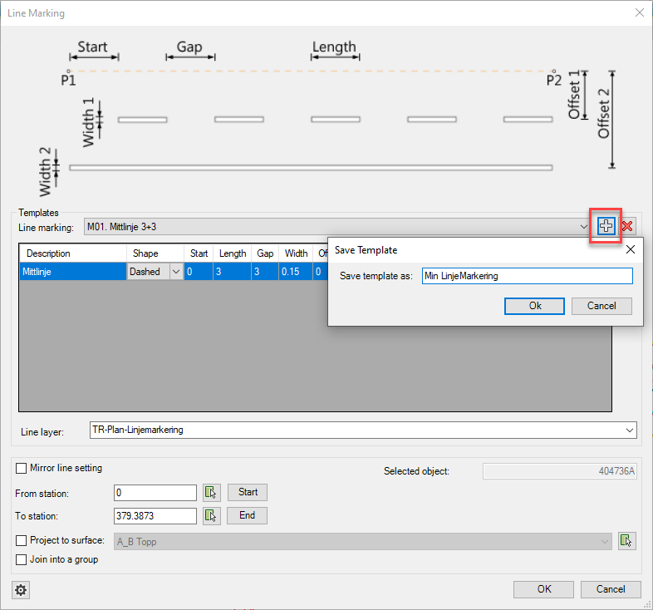This screenshot has height=610, width=653.
Task: Open the A_B Topp surface dropdown
Action: [x=604, y=542]
